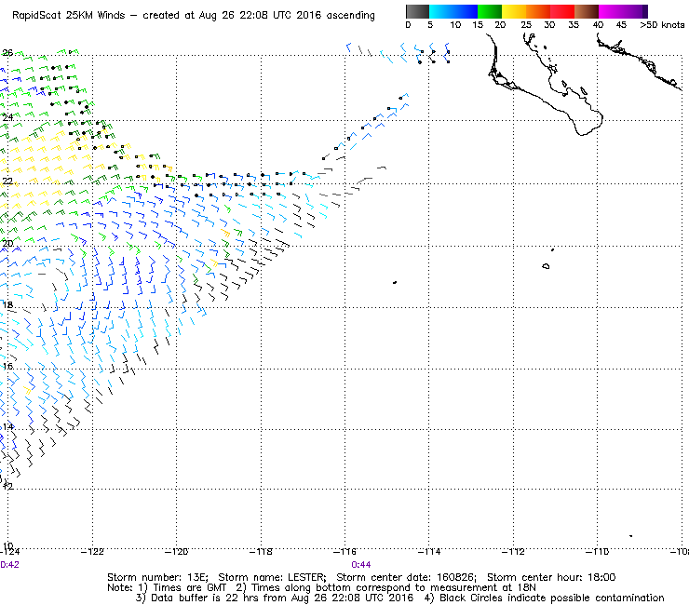Click the '25' knots legend tick label
The image size is (689, 605).
[526, 25]
